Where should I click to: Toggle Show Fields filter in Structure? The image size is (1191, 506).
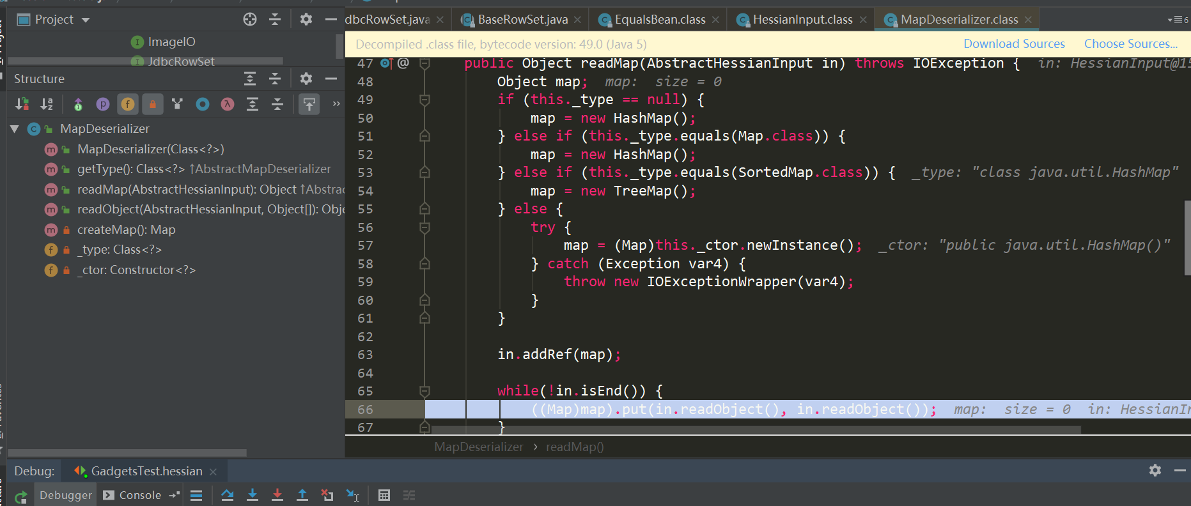tap(128, 104)
